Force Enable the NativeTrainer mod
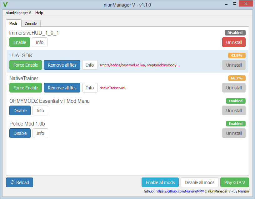 click(x=26, y=88)
